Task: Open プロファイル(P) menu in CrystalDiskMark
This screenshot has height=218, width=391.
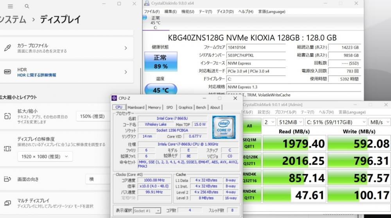Action: (285, 112)
